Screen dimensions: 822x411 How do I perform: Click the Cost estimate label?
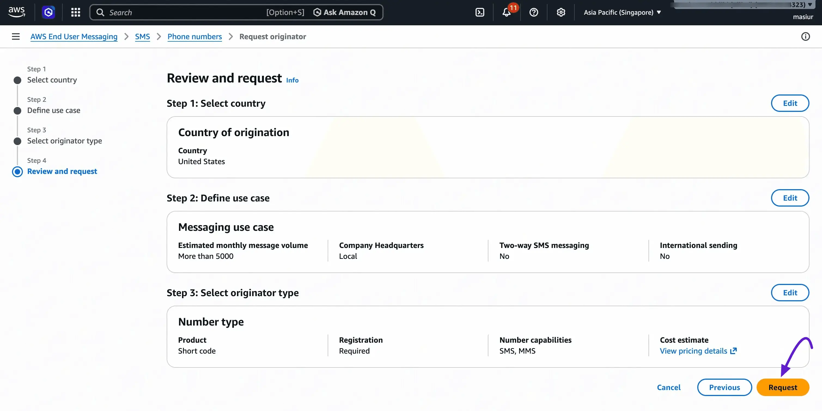684,340
